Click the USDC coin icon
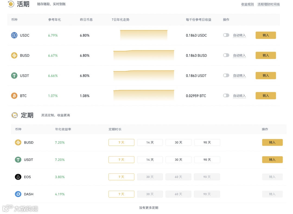293x214 pixels. coord(14,35)
